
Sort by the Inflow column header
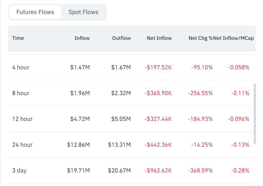click(x=82, y=38)
